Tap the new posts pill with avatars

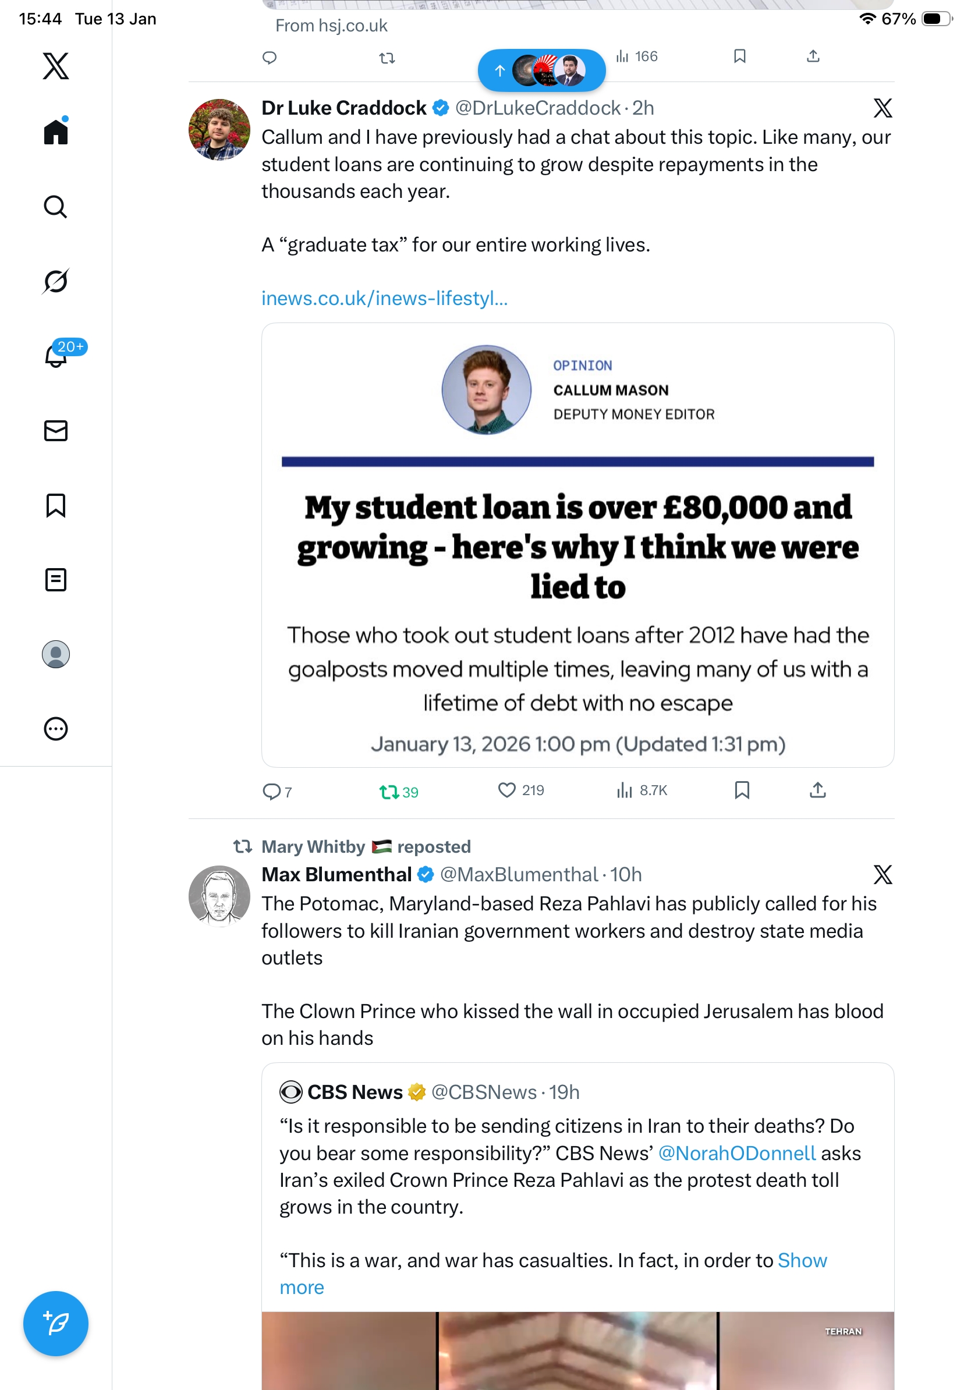(x=541, y=71)
